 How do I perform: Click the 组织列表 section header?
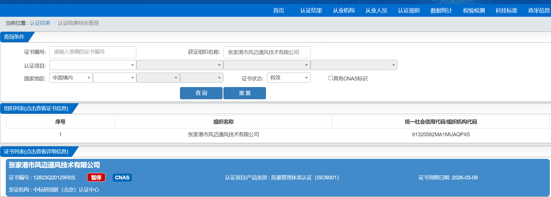(x=36, y=108)
